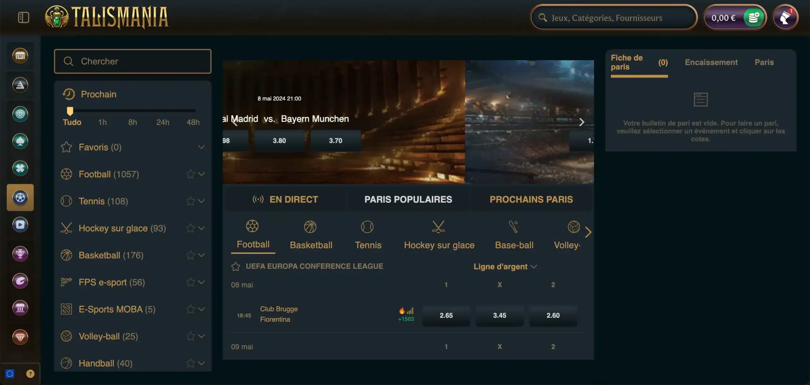Select the 24h time filter on slider

click(x=163, y=122)
